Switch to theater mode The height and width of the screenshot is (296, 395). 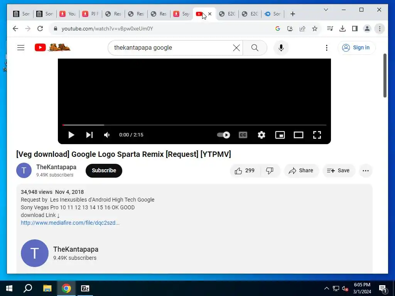[299, 135]
